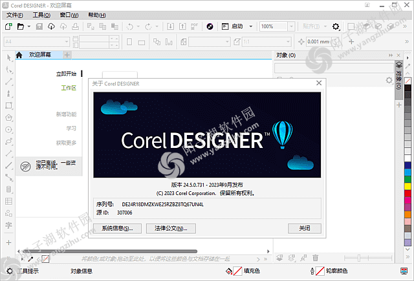Click the welcome screen horizontal scrollbar
The width and height of the screenshot is (414, 281).
click(x=109, y=251)
